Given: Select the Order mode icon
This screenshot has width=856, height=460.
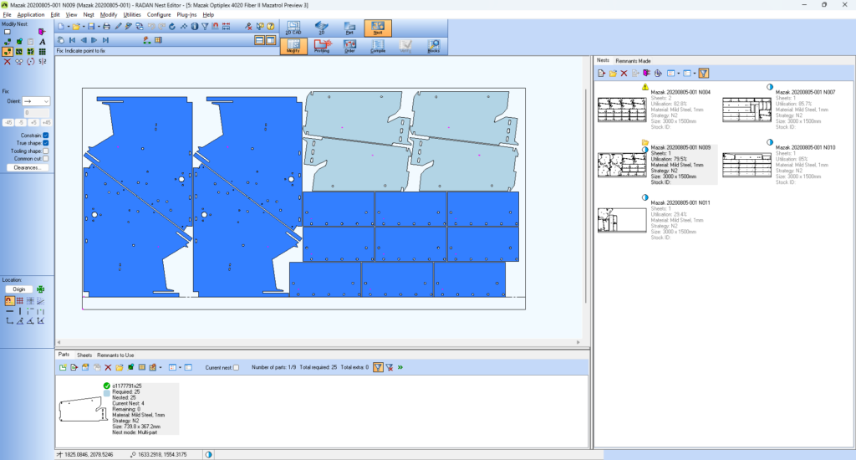Looking at the screenshot, I should 349,46.
